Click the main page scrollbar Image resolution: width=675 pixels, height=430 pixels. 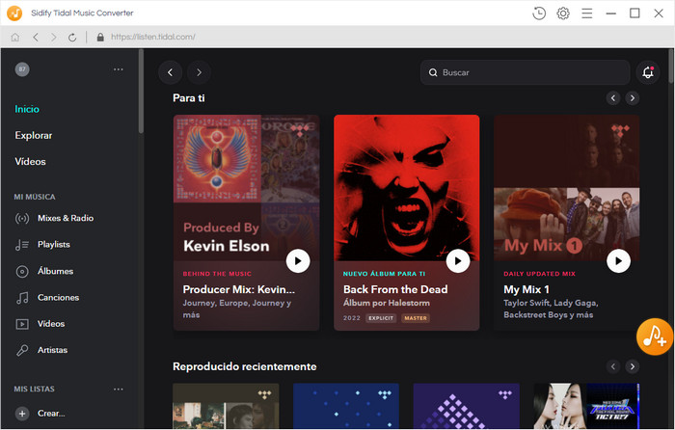(671, 66)
